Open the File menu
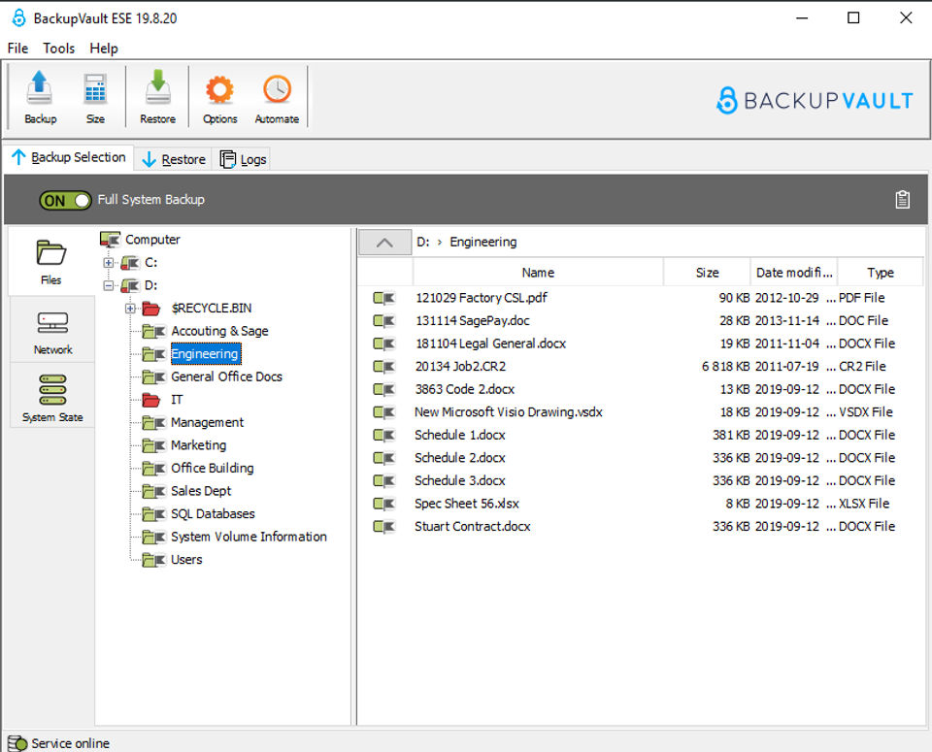The width and height of the screenshot is (932, 752). pos(17,49)
